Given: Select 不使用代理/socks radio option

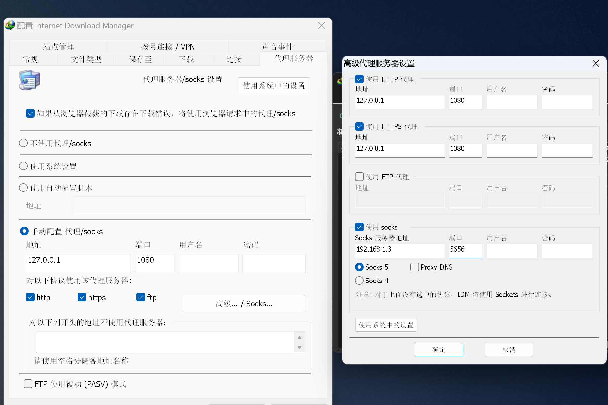Looking at the screenshot, I should pos(23,143).
